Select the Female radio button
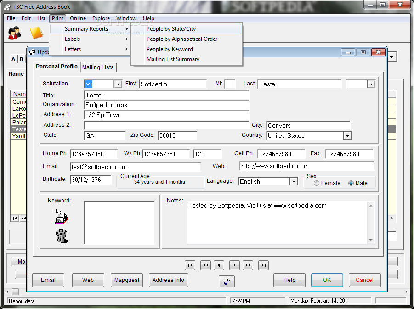 point(316,183)
